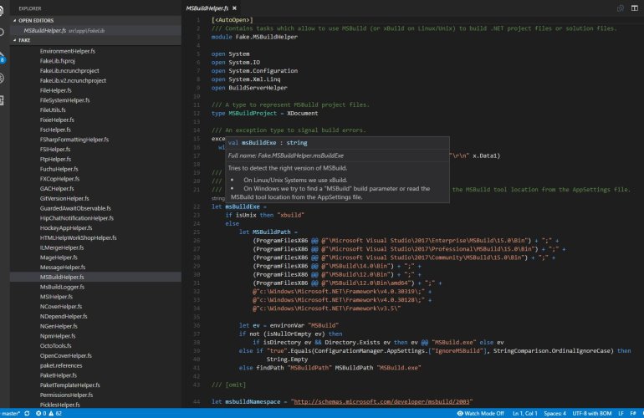This screenshot has width=644, height=418.
Task: Open the Debug view in activity bar
Action: (3, 78)
